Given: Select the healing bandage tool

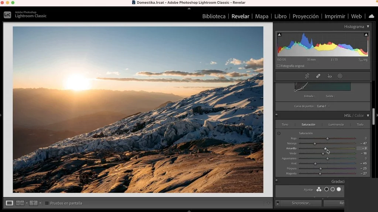Looking at the screenshot, I should click(x=318, y=76).
